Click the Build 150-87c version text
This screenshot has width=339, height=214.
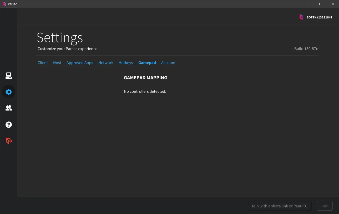(306, 49)
